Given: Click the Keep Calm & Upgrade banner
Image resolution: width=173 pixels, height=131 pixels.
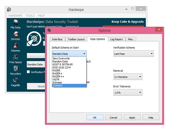Looking at the screenshot, I should pyautogui.click(x=128, y=21).
